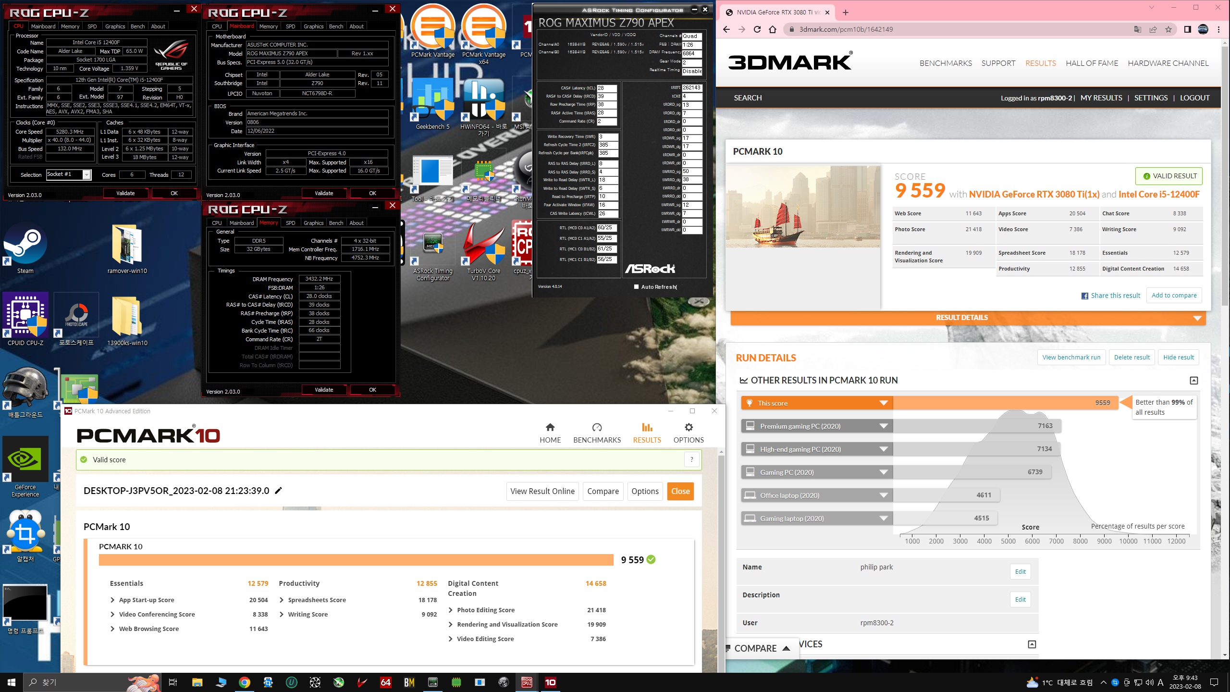The image size is (1230, 692).
Task: Click the Compare button in PCMark 10
Action: point(603,491)
